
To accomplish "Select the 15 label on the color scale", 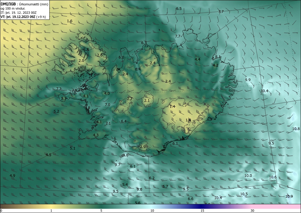I will [202, 211].
